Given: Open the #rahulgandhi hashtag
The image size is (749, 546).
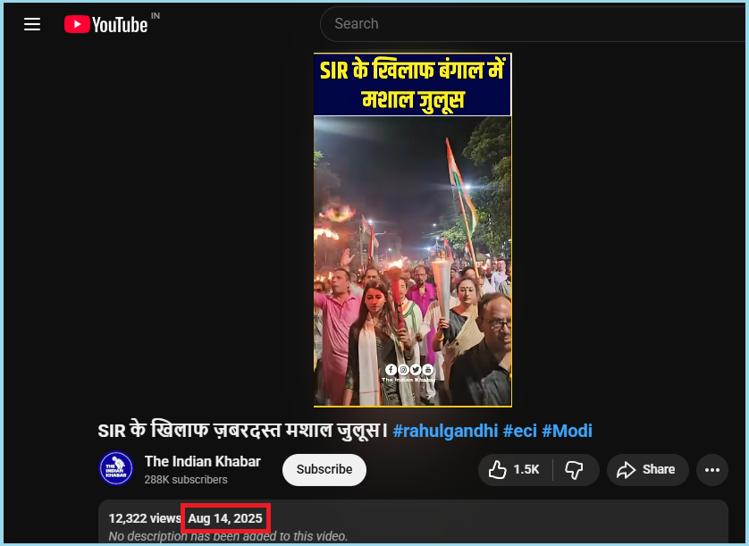Looking at the screenshot, I should click(445, 431).
